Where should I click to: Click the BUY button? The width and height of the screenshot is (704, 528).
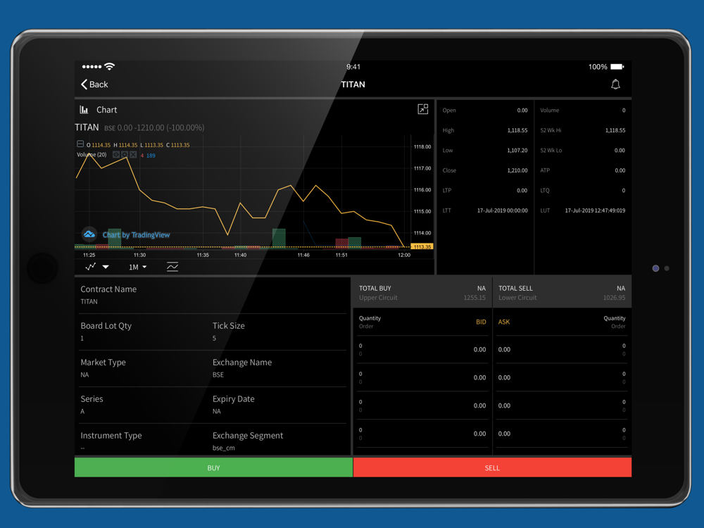click(x=214, y=468)
